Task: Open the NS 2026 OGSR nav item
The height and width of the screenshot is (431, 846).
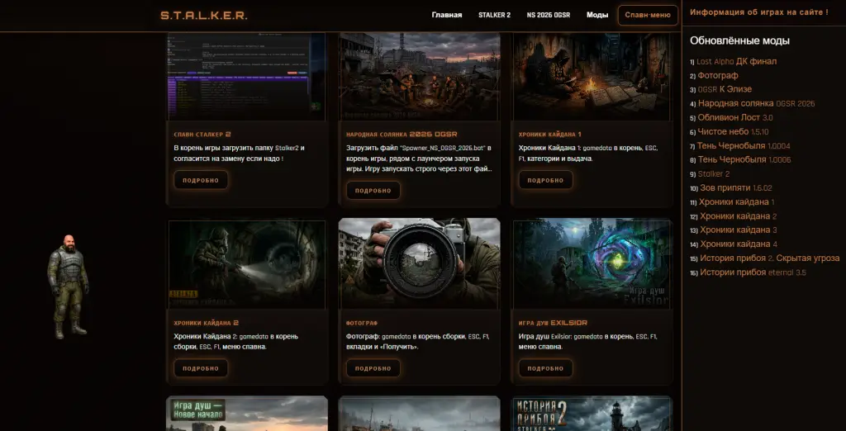Action: pyautogui.click(x=549, y=15)
